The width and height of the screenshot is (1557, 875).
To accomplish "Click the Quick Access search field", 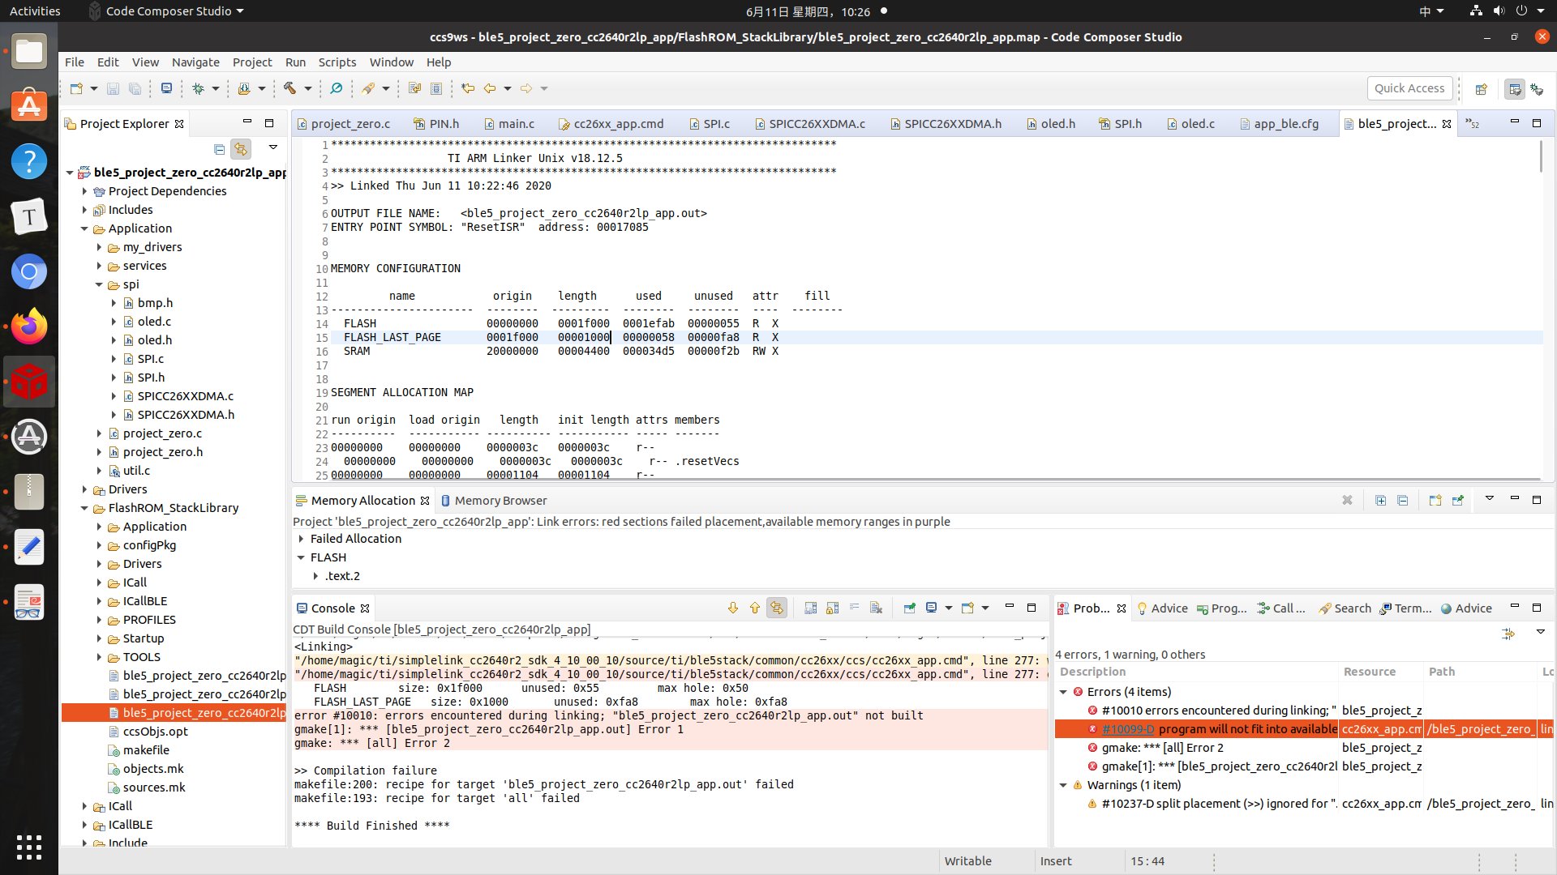I will tap(1409, 88).
